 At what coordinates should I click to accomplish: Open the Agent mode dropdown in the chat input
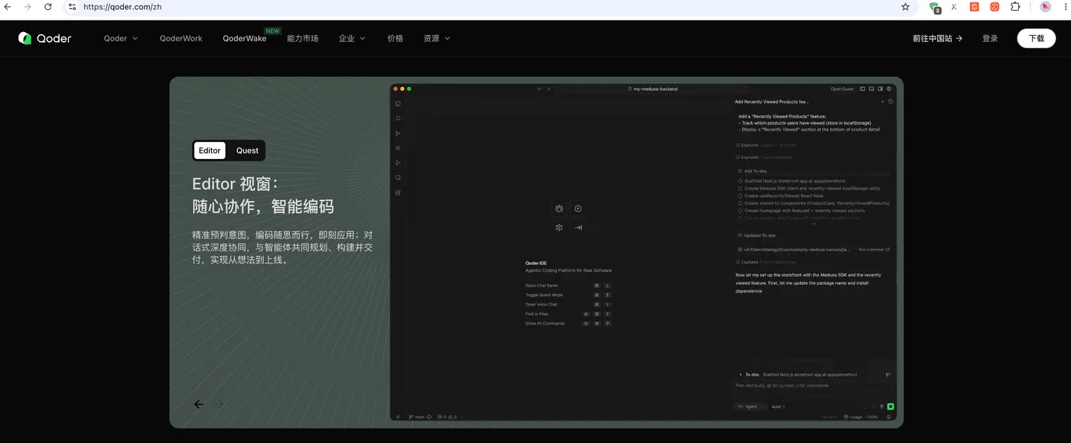751,406
